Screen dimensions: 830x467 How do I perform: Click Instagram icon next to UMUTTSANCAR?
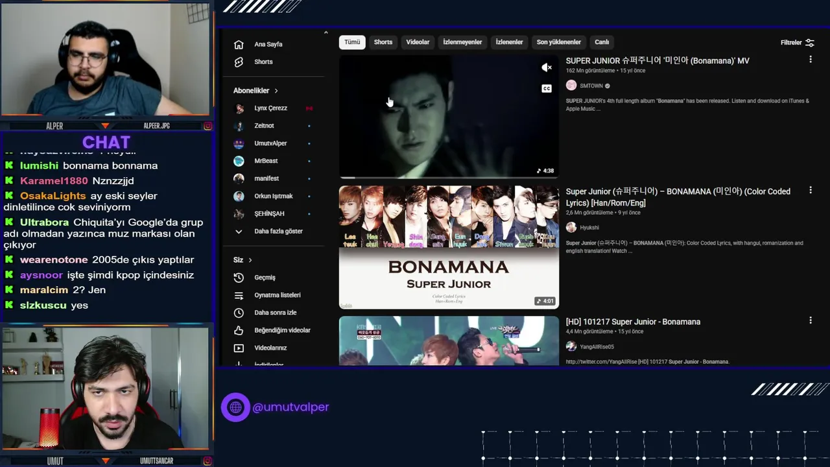click(x=207, y=461)
